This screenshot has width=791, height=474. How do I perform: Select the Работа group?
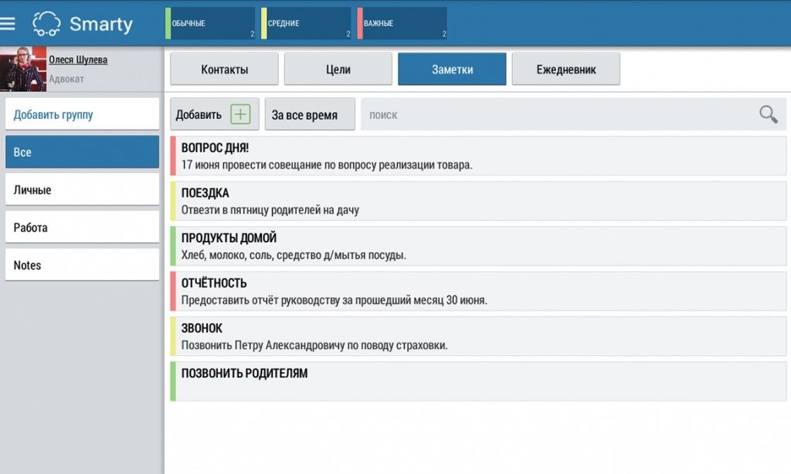pos(82,226)
